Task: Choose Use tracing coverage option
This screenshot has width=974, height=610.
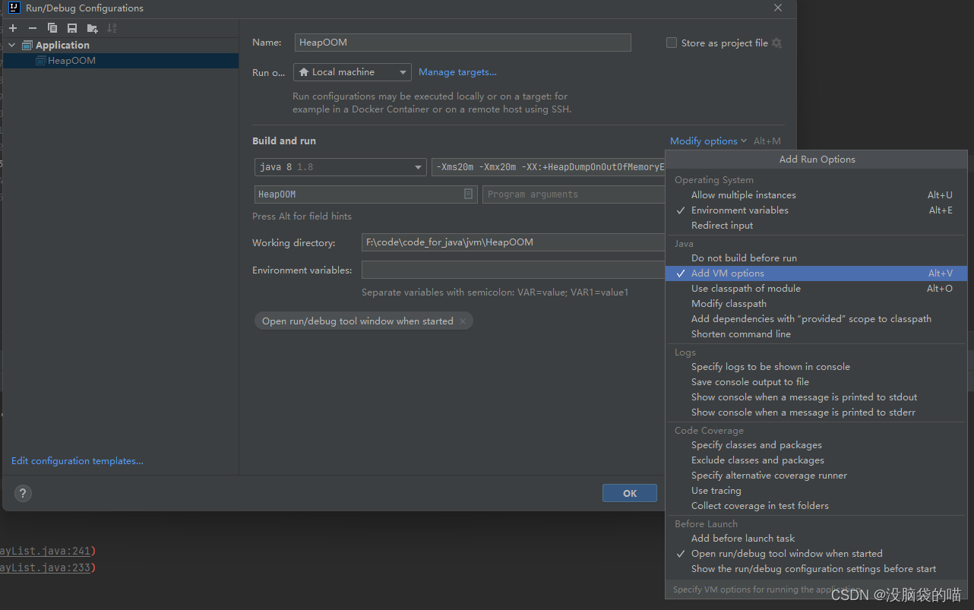Action: pyautogui.click(x=817, y=491)
